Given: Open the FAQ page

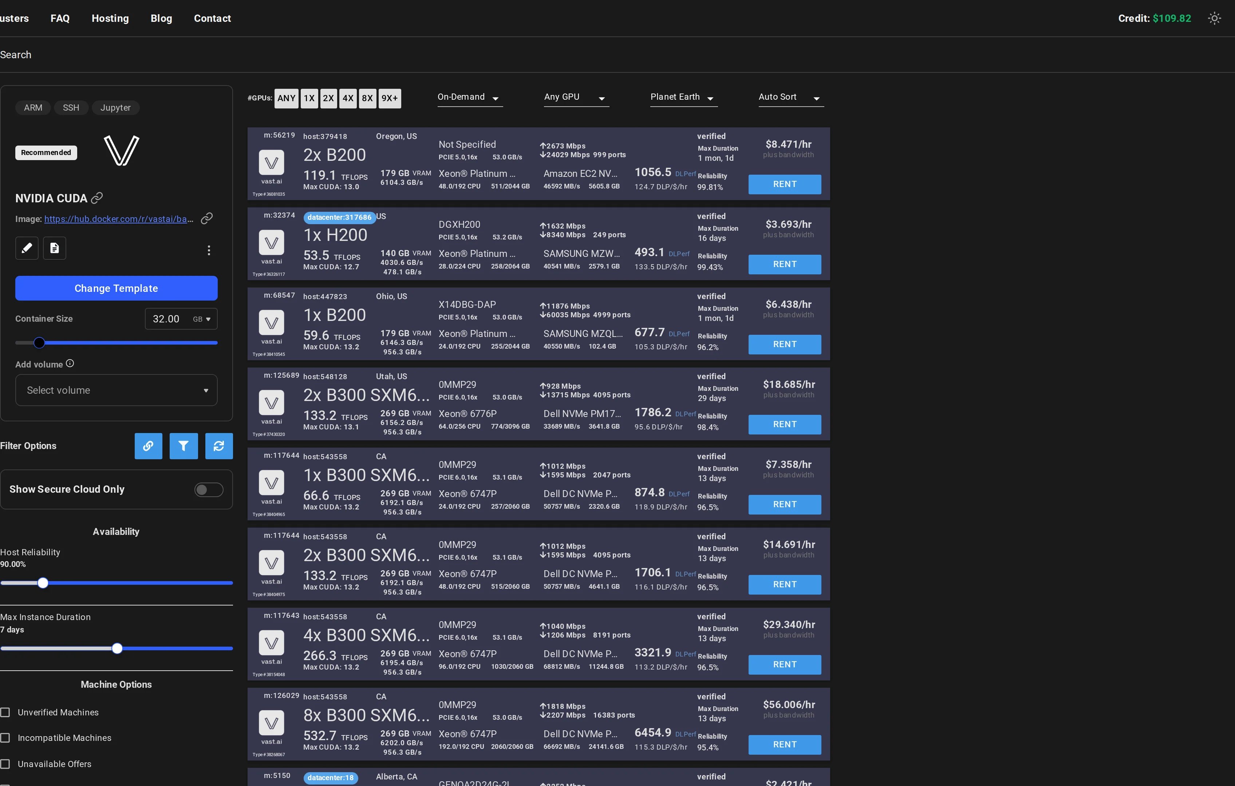Looking at the screenshot, I should click(60, 19).
